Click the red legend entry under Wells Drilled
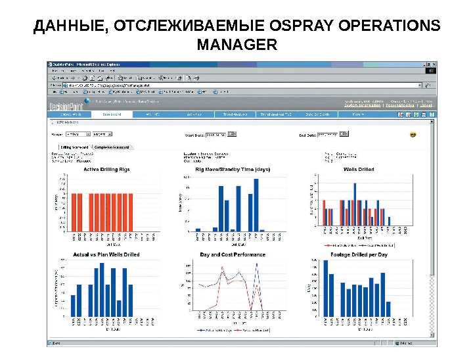 (340, 245)
